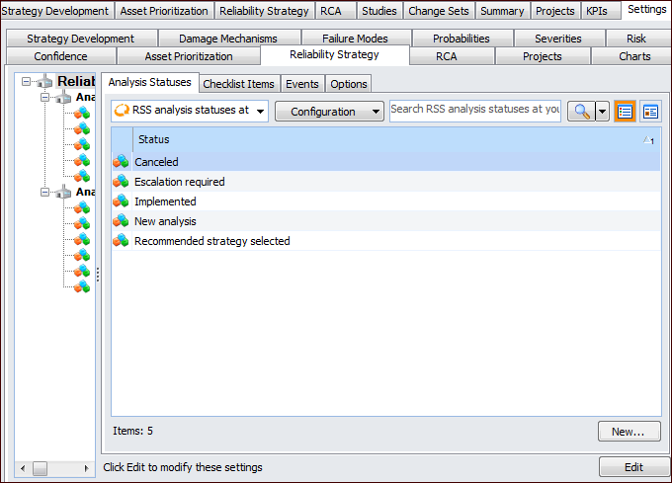Open the Severities settings tab

tap(558, 39)
